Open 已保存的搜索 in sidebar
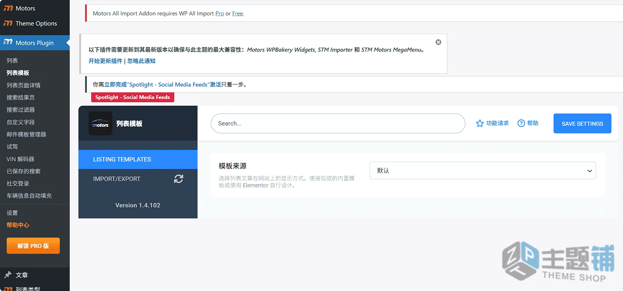Image resolution: width=623 pixels, height=291 pixels. click(x=24, y=171)
